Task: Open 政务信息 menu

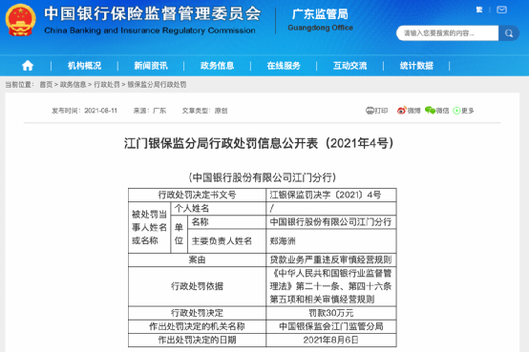Action: (x=218, y=66)
